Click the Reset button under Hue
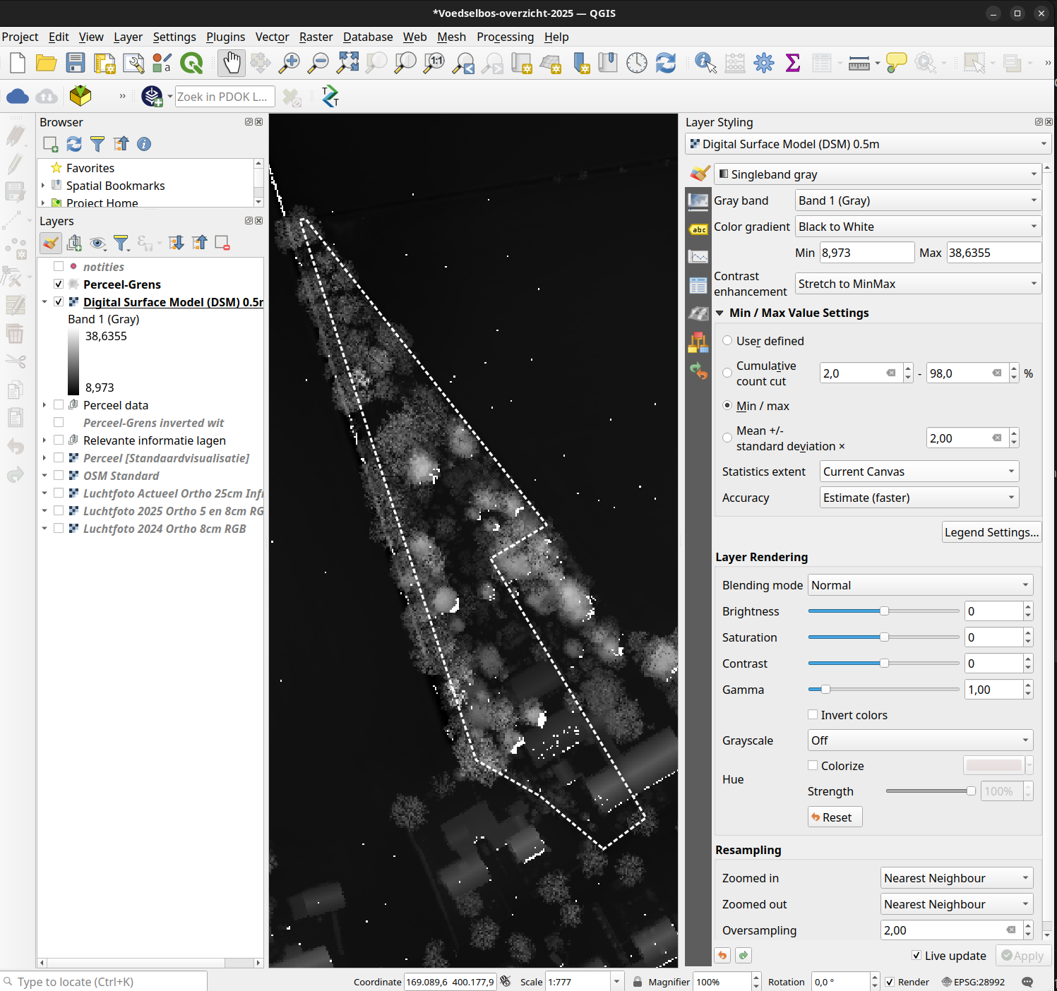Image resolution: width=1057 pixels, height=991 pixels. pos(835,817)
